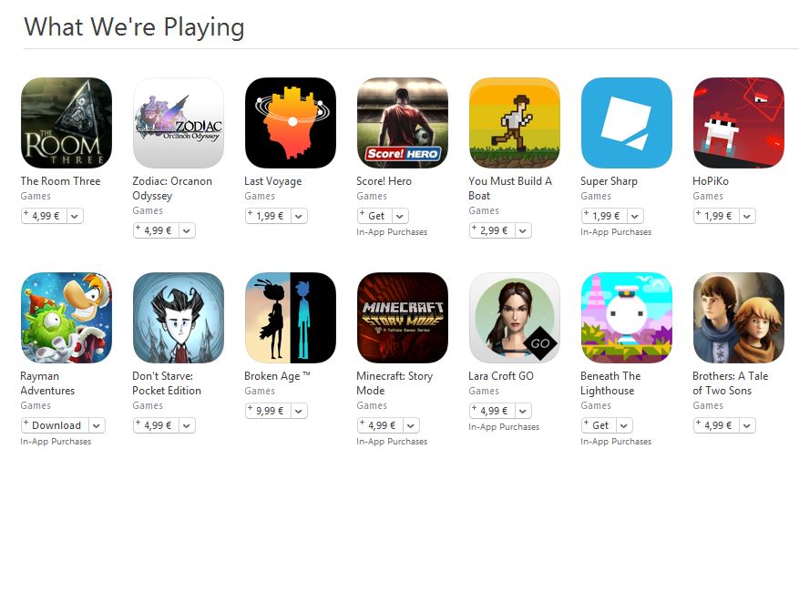Expand dropdown arrow next to Score! Hero Get
799x602 pixels.
point(400,217)
